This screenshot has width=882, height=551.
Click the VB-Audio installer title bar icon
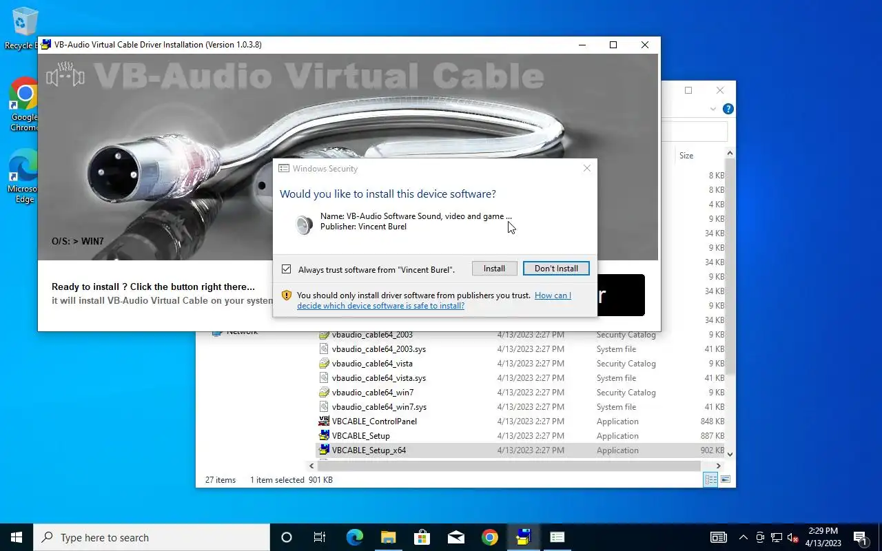[46, 45]
